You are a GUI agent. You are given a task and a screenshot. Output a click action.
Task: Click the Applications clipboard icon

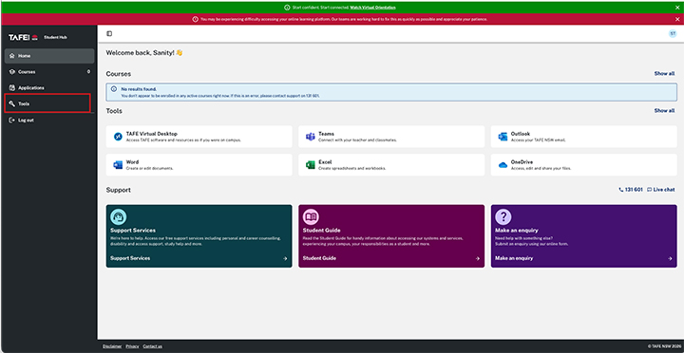(x=12, y=87)
